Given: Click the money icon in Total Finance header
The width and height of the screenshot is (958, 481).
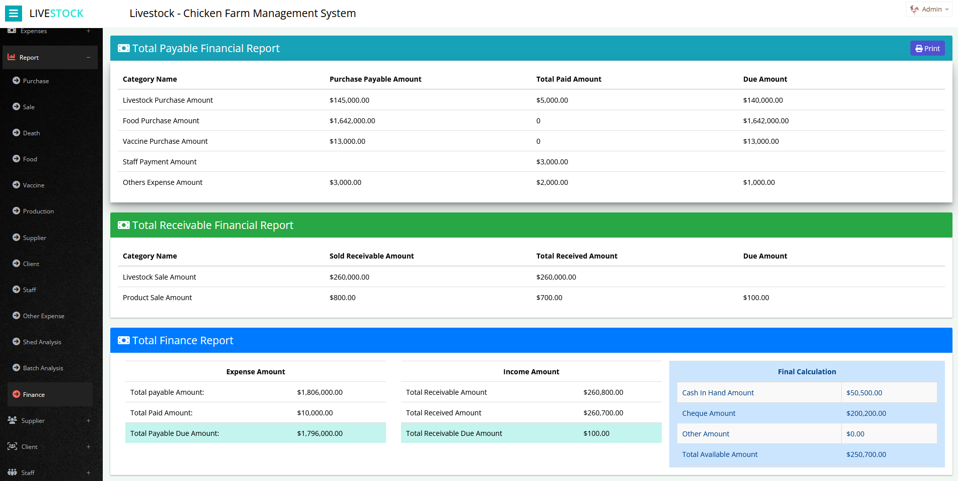Looking at the screenshot, I should [123, 341].
